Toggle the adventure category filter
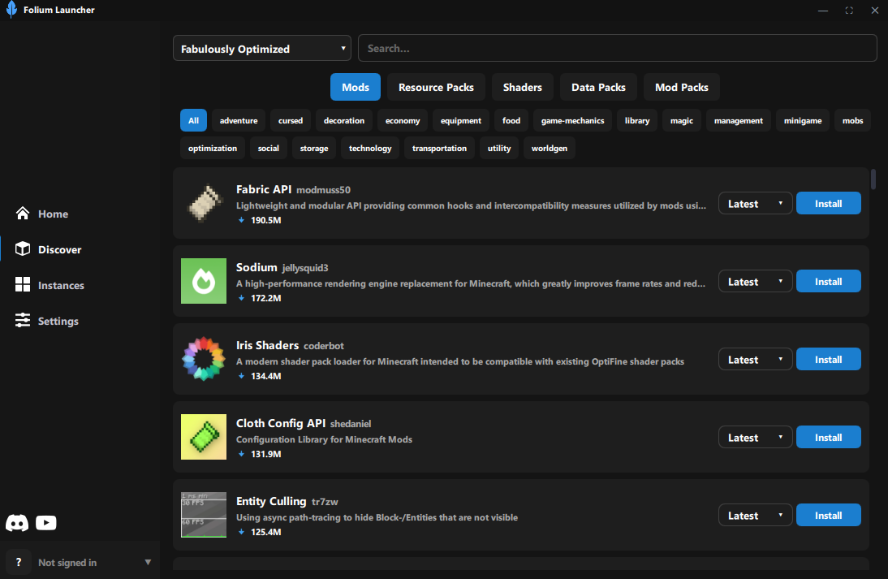The height and width of the screenshot is (579, 888). (239, 121)
